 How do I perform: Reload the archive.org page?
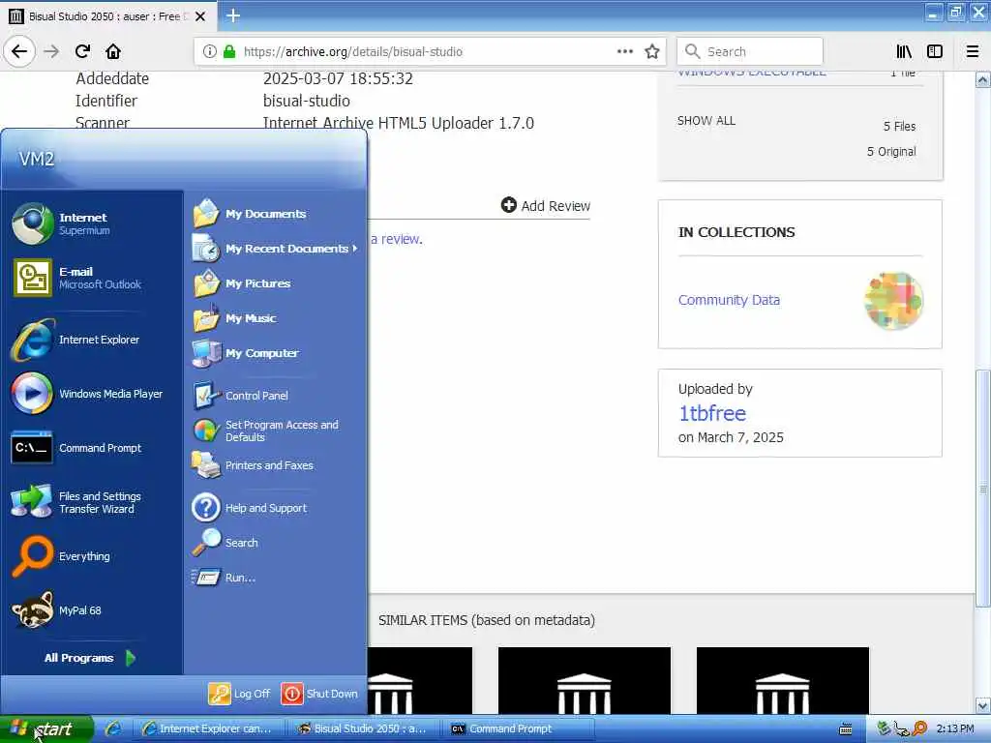82,51
